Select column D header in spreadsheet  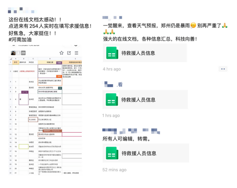50,59
